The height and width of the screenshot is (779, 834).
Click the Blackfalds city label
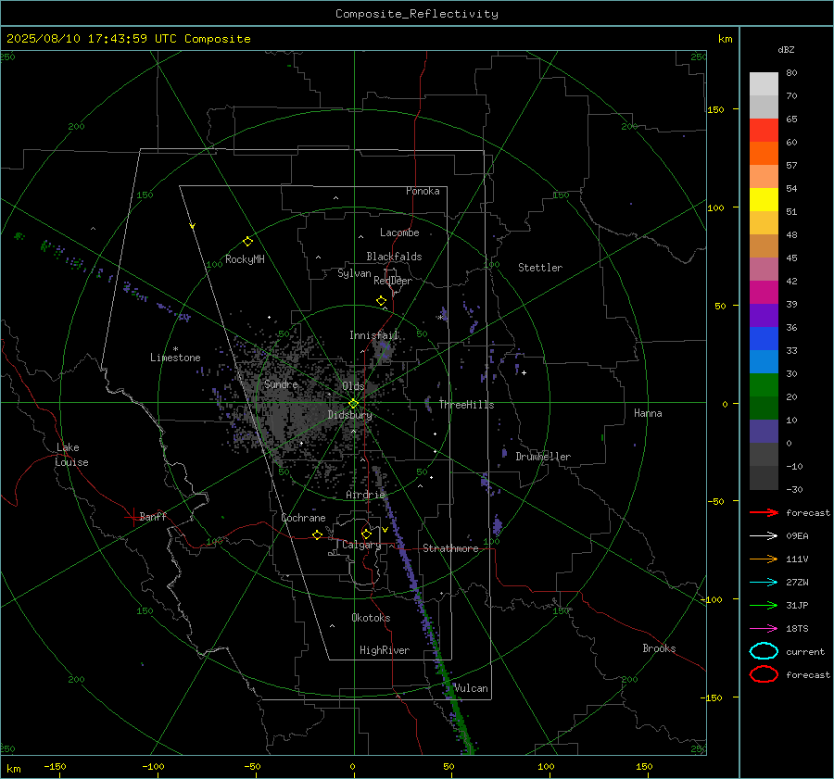394,257
